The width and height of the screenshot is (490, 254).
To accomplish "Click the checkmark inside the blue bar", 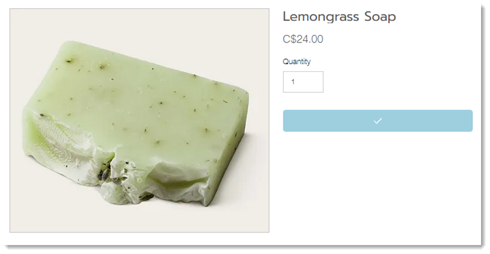I will 378,121.
